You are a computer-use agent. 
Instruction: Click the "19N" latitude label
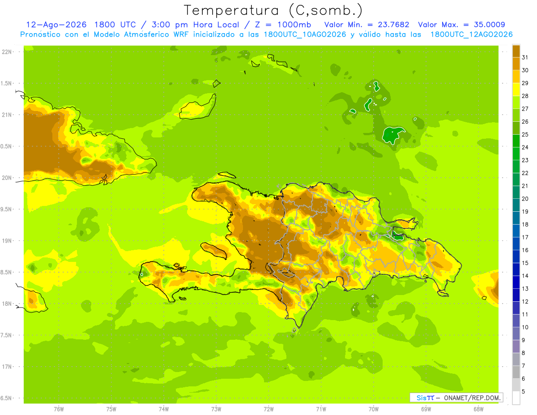point(6,241)
